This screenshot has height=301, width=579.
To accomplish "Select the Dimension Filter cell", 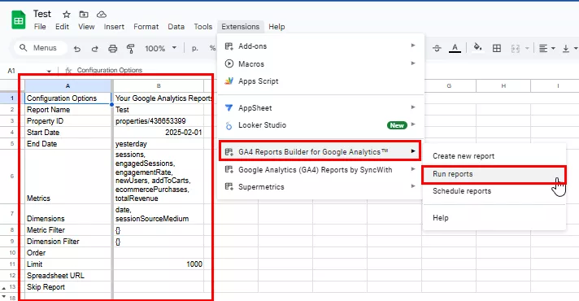I will pyautogui.click(x=68, y=242).
